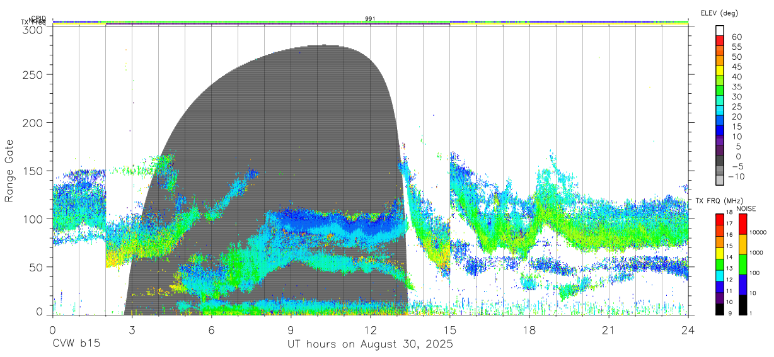Click the 18 hour tick label on x-axis
This screenshot has height=357, width=774.
529,329
